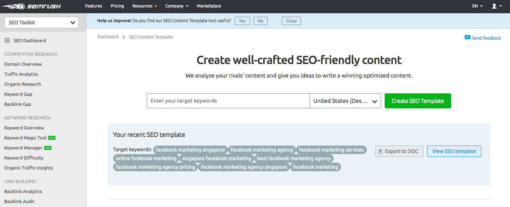Open the EN language selector

tap(477, 6)
